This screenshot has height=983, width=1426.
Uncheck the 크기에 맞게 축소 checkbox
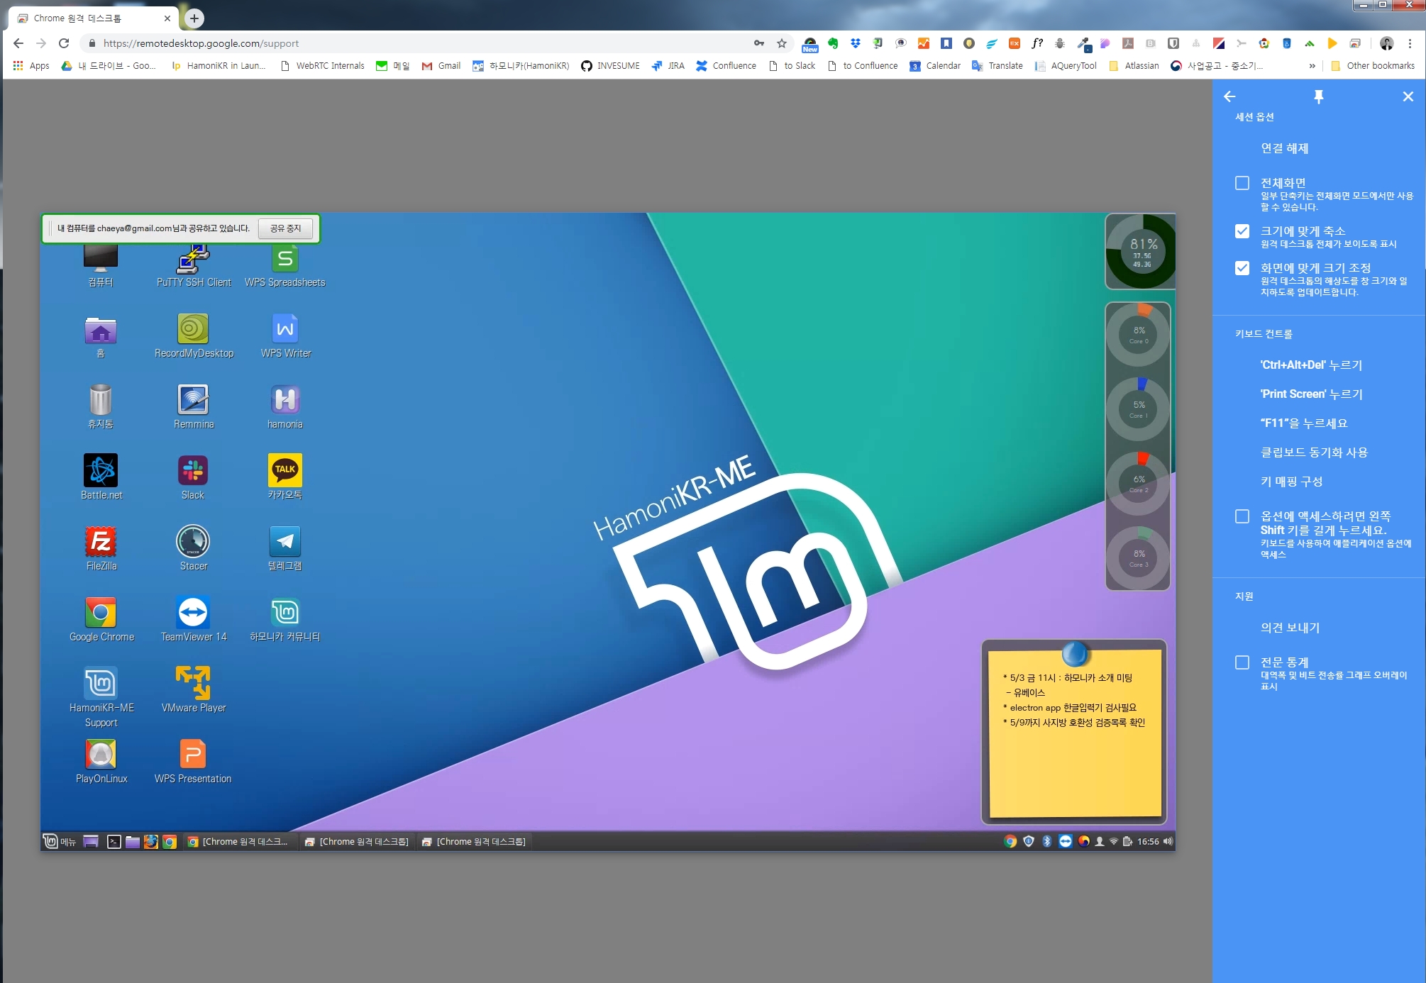[x=1242, y=231]
